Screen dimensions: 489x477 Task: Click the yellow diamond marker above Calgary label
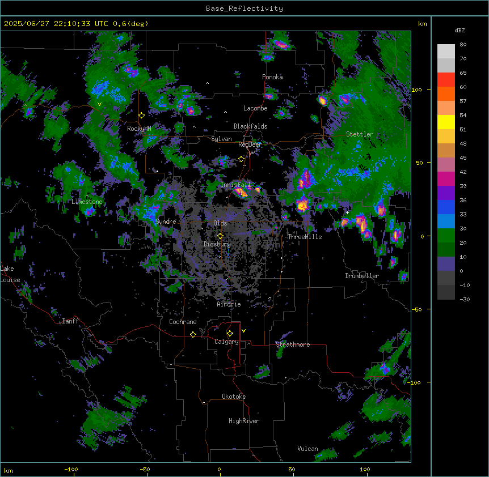(x=230, y=334)
